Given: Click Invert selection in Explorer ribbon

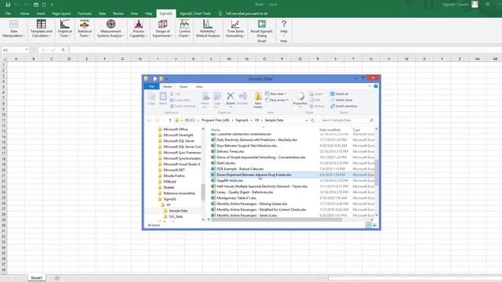Looking at the screenshot, I should click(x=344, y=107).
